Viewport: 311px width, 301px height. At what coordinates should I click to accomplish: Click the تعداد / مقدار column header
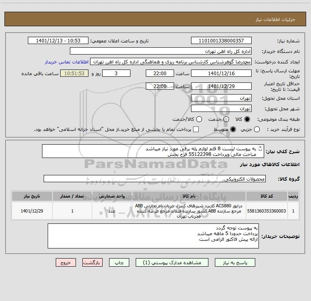tap(72, 196)
